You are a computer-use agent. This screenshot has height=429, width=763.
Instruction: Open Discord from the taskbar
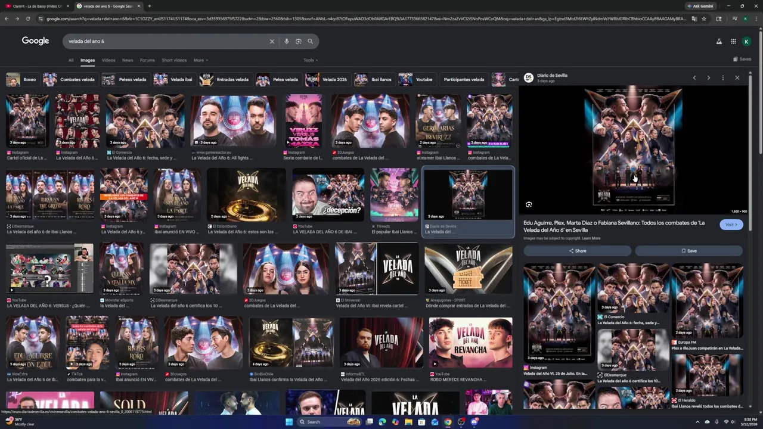pos(474,422)
